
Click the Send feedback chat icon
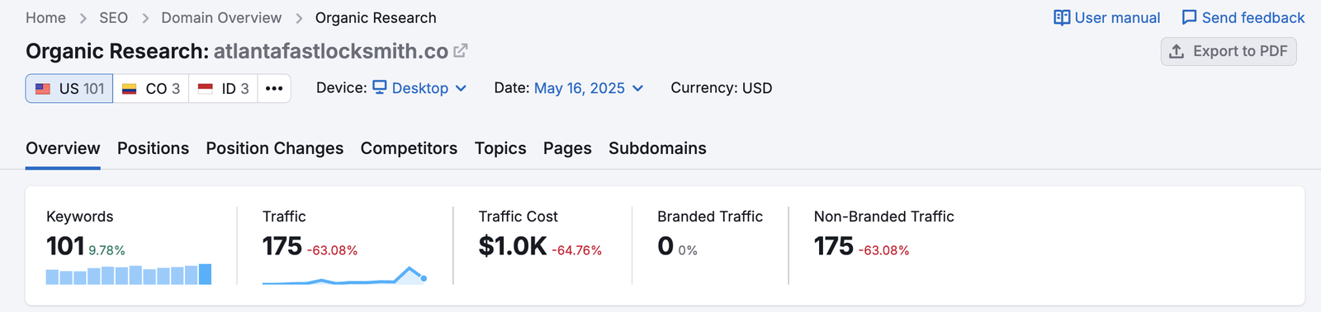[x=1189, y=18]
